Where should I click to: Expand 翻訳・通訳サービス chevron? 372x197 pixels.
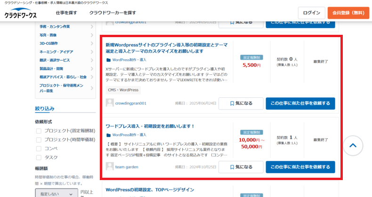[92, 60]
